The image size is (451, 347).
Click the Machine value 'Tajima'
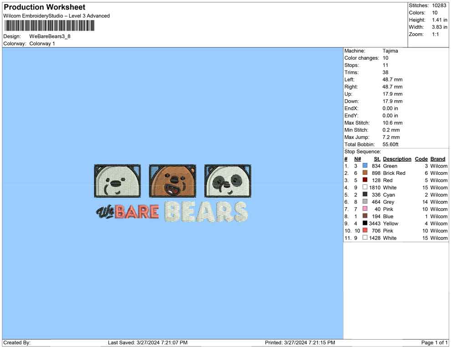(390, 51)
